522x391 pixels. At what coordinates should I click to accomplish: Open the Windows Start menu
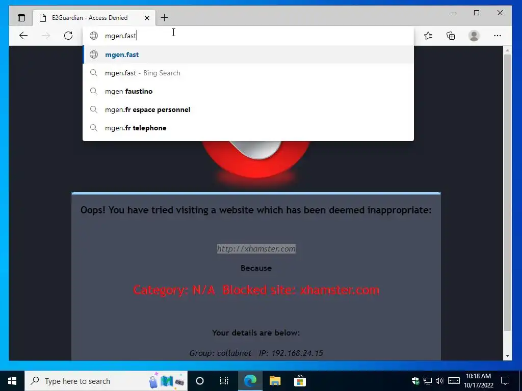[x=12, y=381]
